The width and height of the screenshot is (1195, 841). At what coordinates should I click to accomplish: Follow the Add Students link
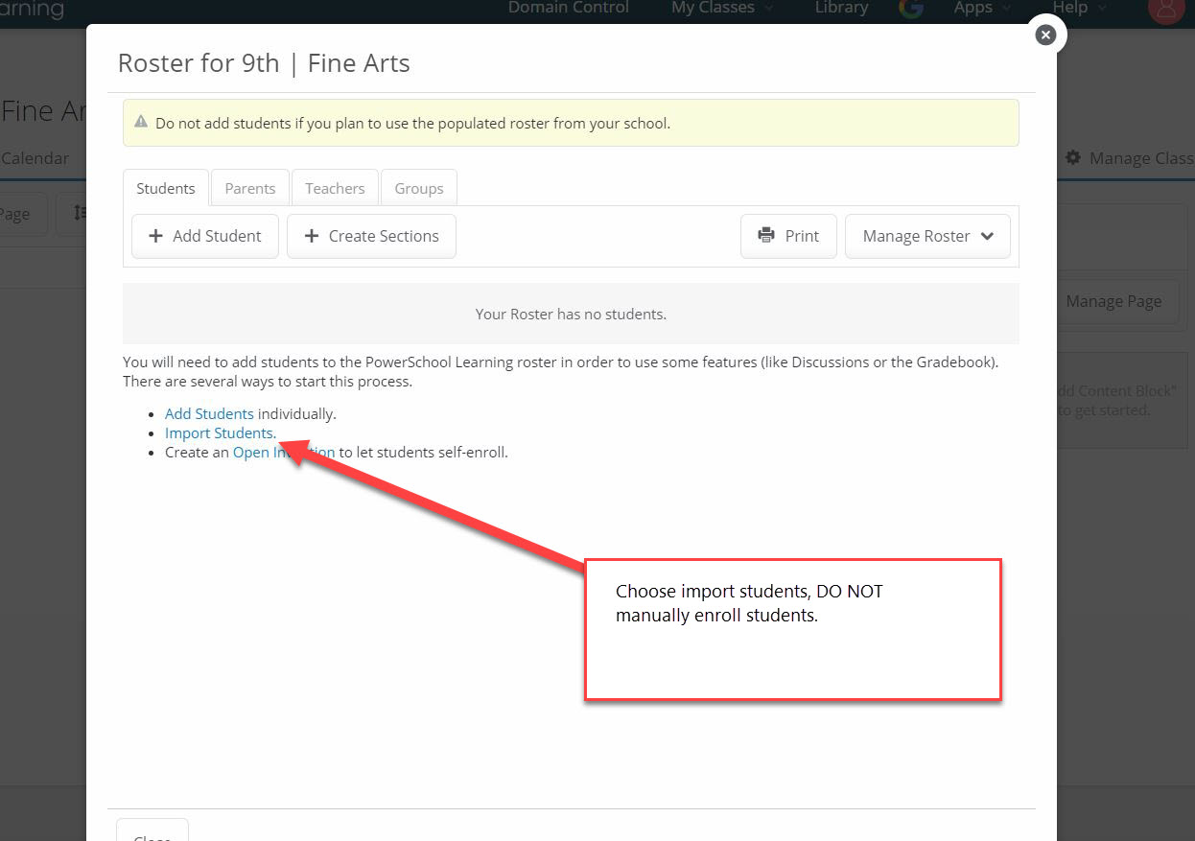click(x=209, y=414)
